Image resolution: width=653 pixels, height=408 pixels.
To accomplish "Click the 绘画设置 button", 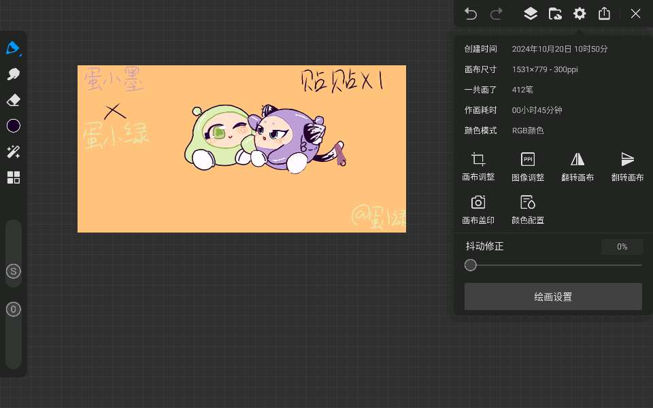I will pyautogui.click(x=553, y=296).
